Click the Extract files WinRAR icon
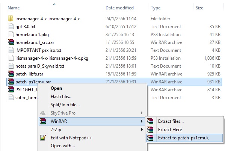The width and height of the screenshot is (225, 151). (x=150, y=121)
